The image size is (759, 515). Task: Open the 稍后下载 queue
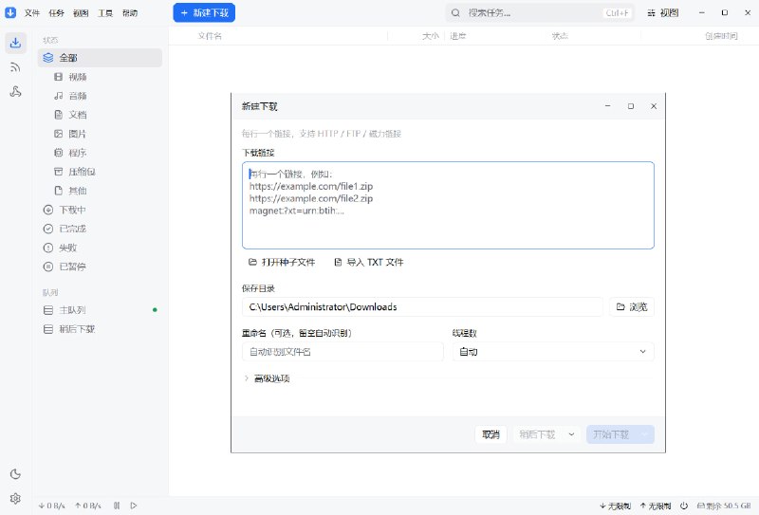point(100,329)
